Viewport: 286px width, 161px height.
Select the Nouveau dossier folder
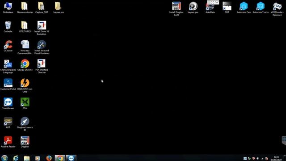point(25,8)
